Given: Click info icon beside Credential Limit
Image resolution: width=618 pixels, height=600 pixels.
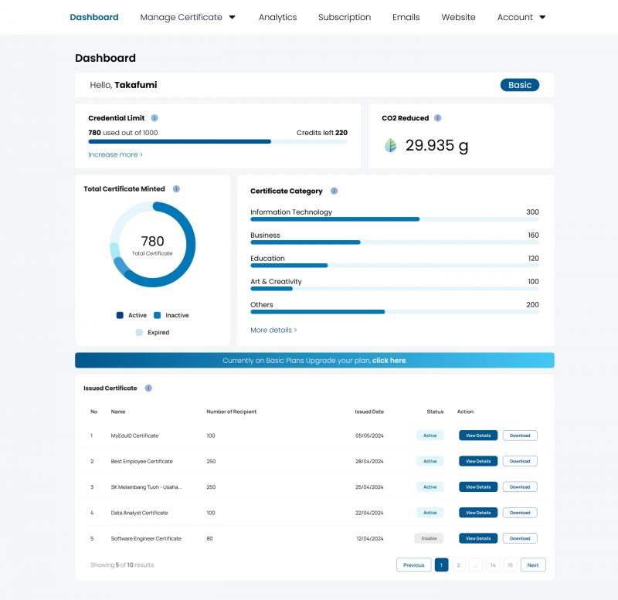Looking at the screenshot, I should (154, 118).
